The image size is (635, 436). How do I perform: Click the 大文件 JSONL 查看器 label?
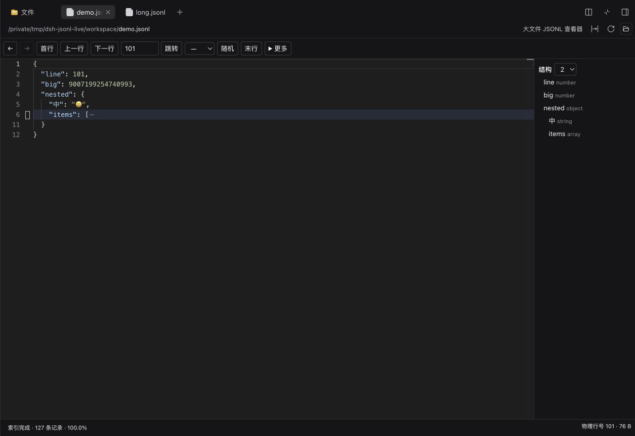point(553,29)
